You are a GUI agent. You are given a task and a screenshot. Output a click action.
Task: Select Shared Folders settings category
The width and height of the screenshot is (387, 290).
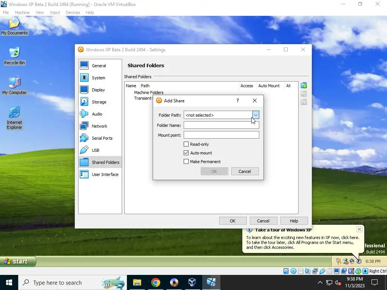(100, 162)
